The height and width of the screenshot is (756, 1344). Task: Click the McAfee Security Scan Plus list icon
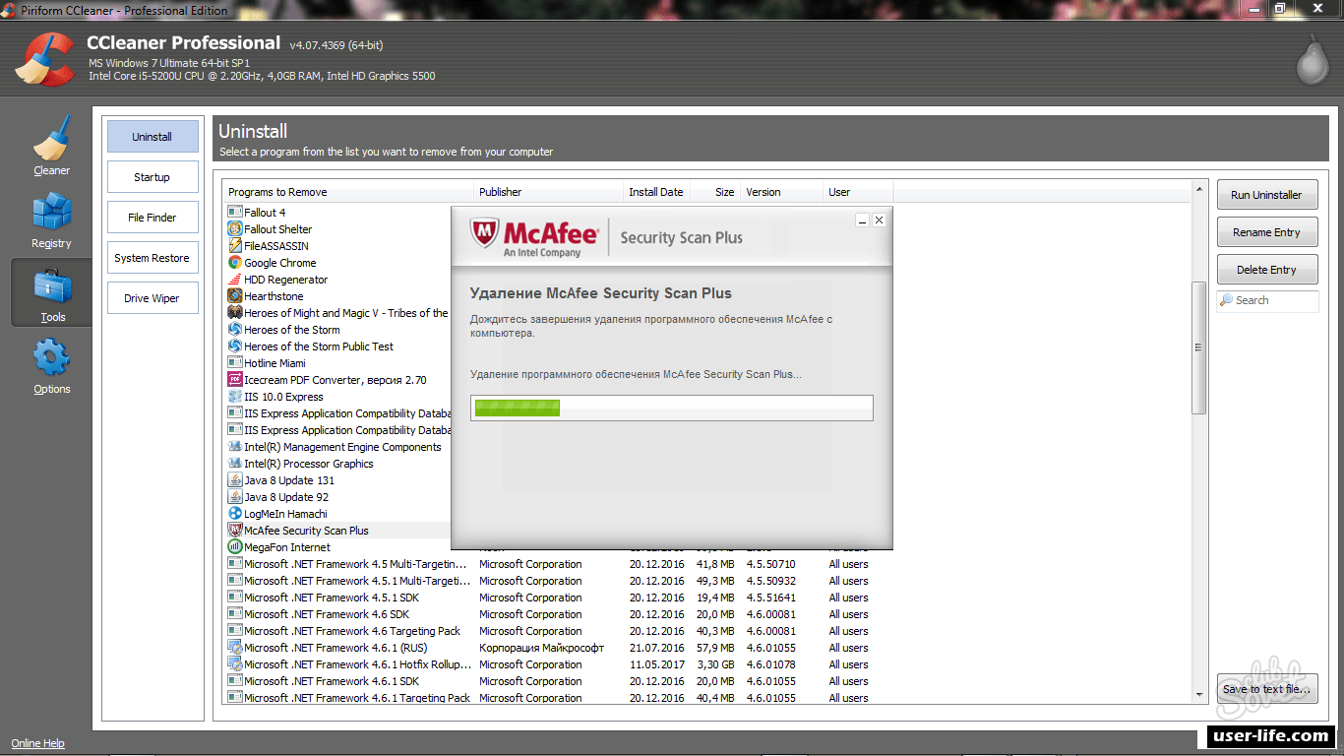(235, 531)
